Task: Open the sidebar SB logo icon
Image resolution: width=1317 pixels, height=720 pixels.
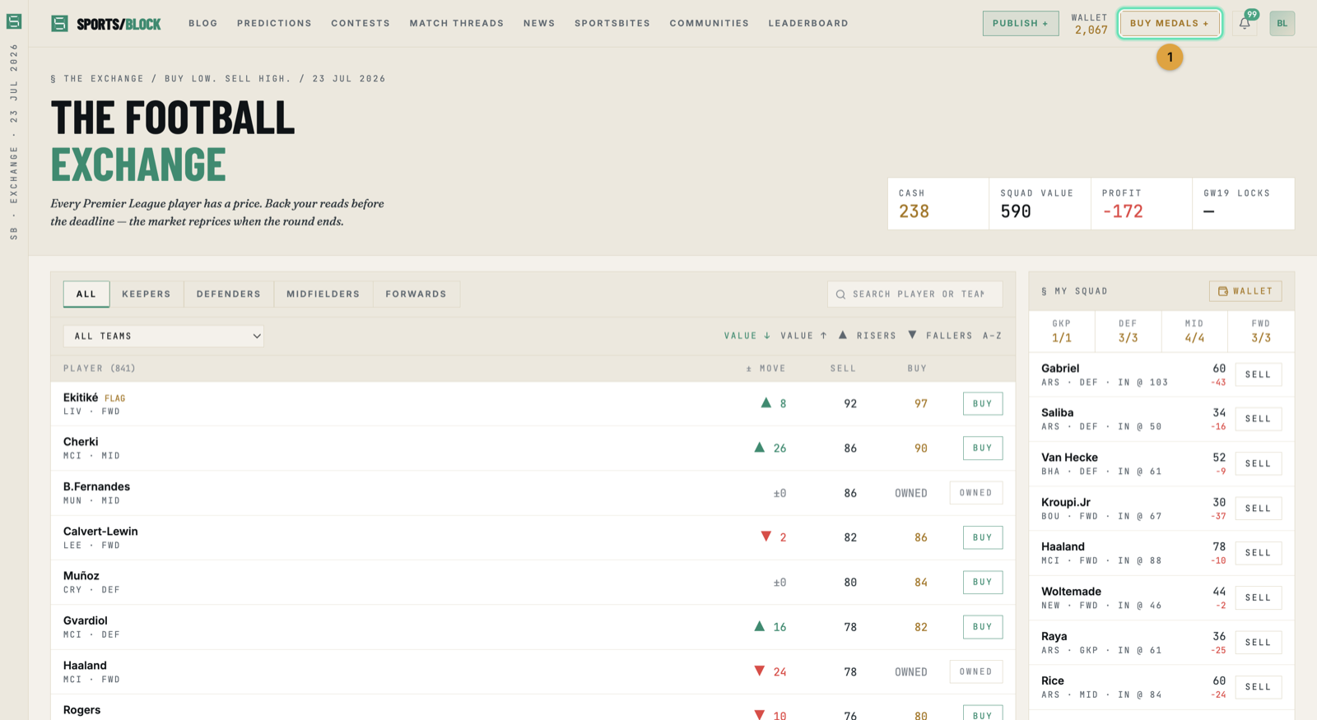Action: click(14, 21)
